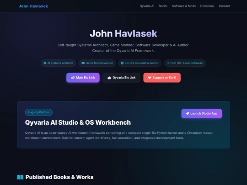The height and width of the screenshot is (185, 247).
Task: Click the Support on Ko-fi button
Action: coord(162,78)
